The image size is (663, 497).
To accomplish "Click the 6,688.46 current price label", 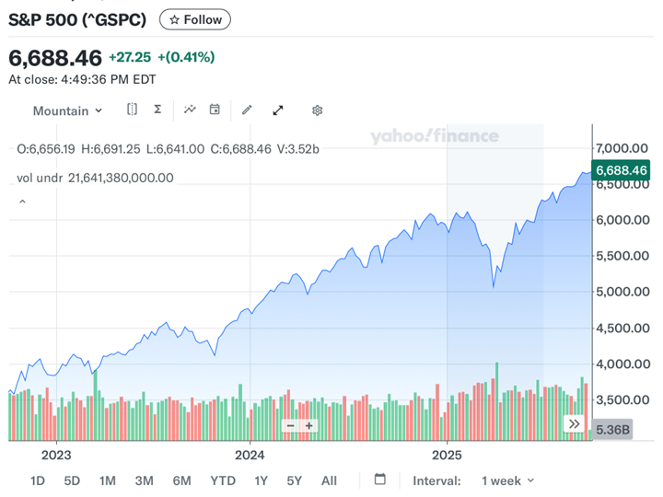I will coord(622,170).
